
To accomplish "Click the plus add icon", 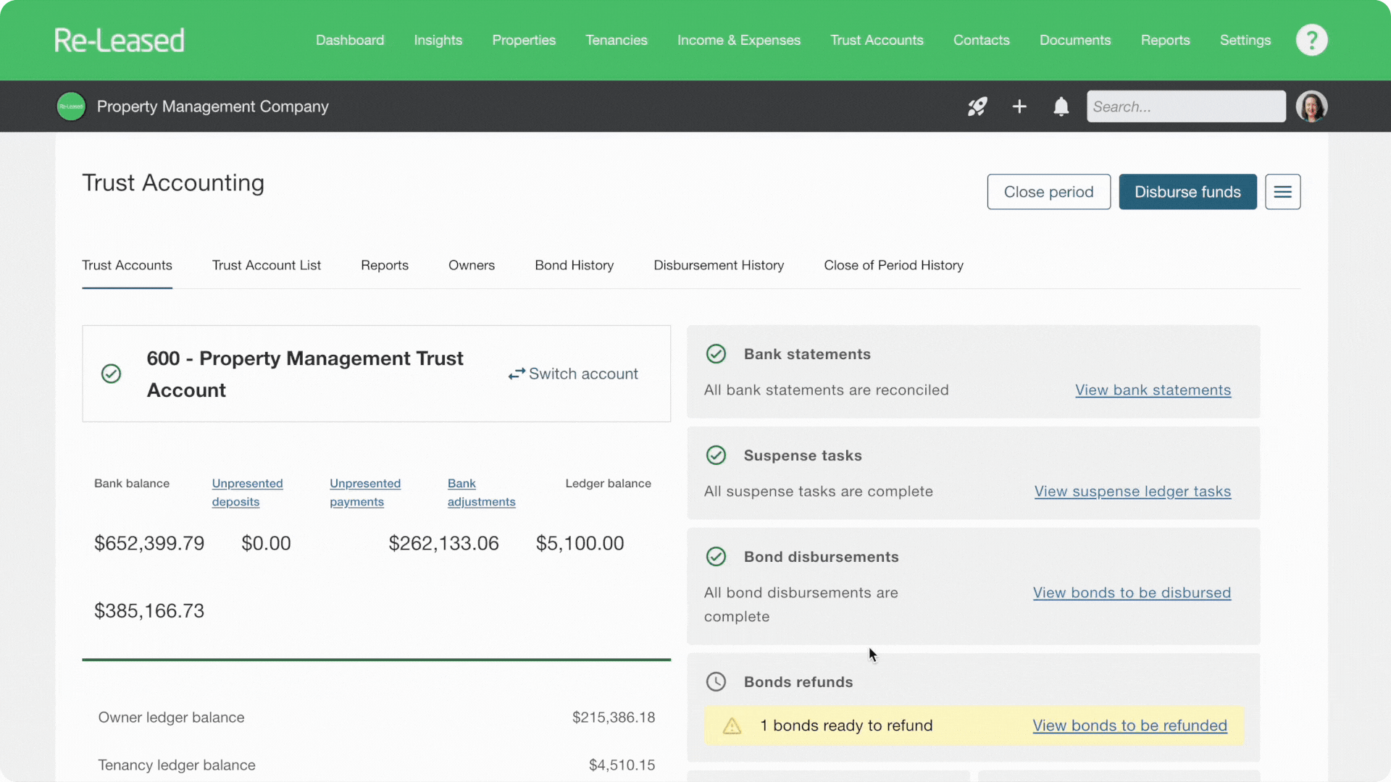I will click(1019, 106).
